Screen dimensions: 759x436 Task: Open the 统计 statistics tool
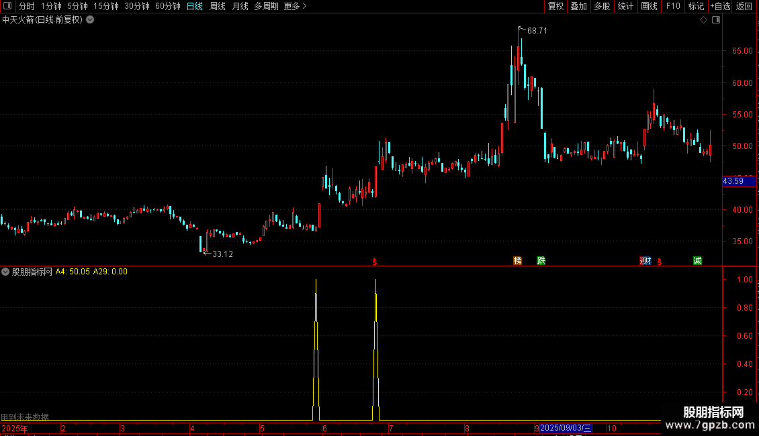tap(625, 6)
